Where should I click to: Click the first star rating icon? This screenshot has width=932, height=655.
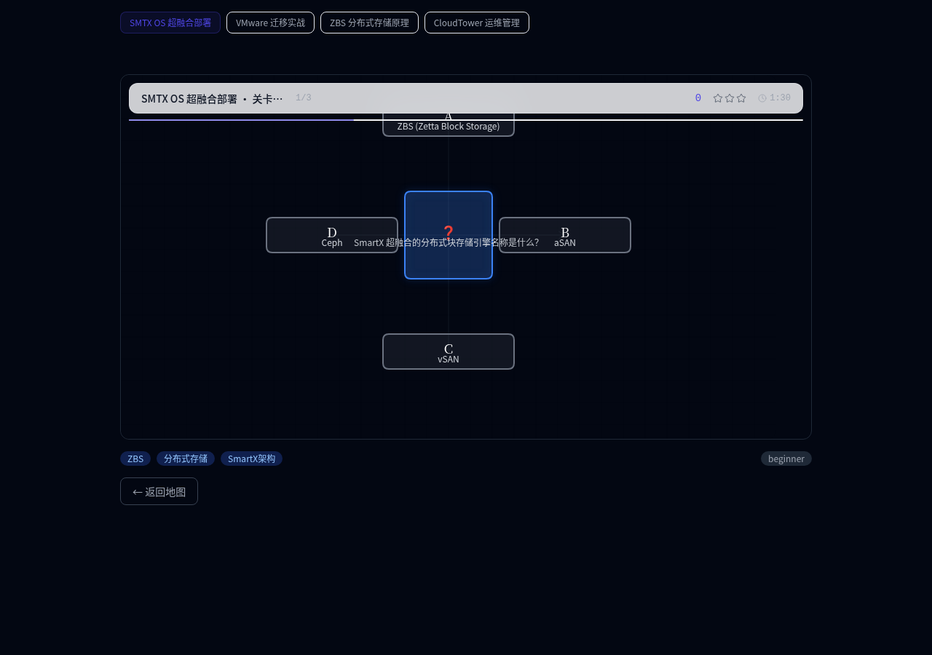718,98
